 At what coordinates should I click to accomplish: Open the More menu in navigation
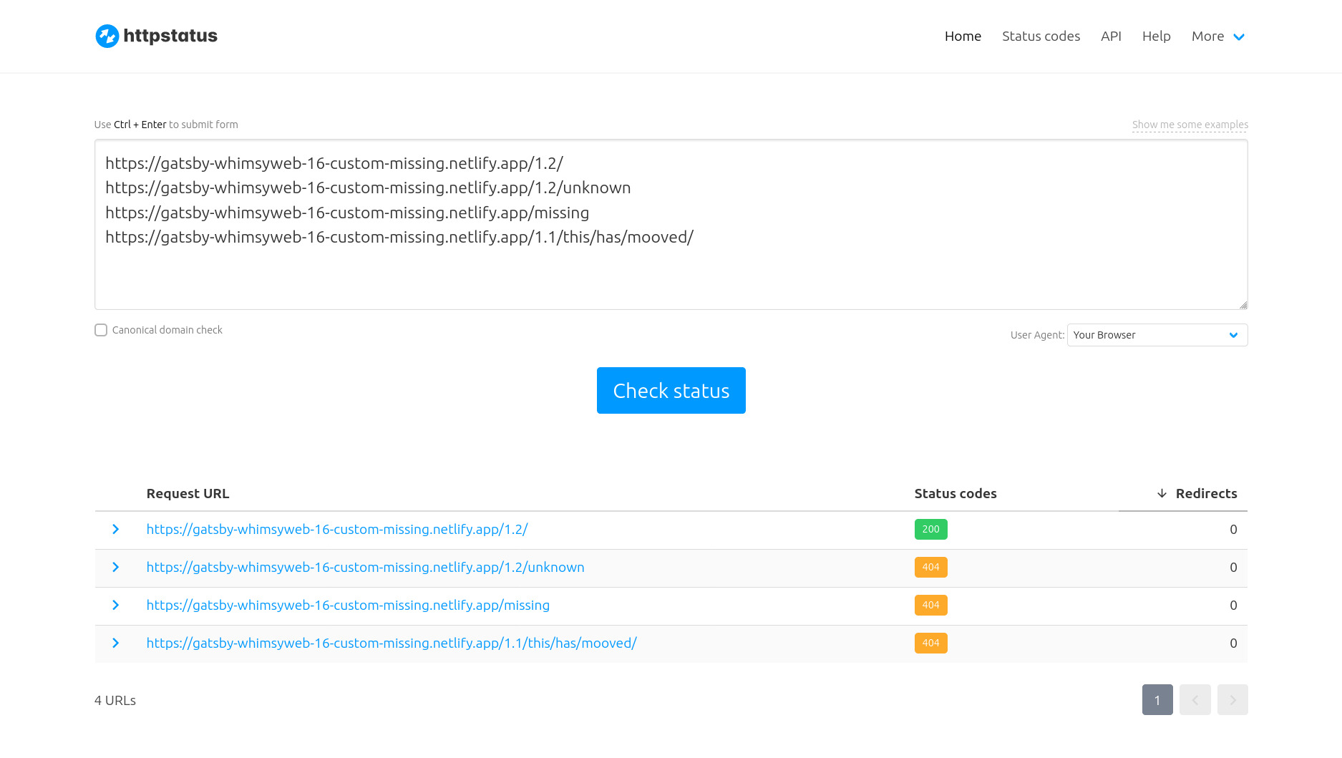[1217, 37]
